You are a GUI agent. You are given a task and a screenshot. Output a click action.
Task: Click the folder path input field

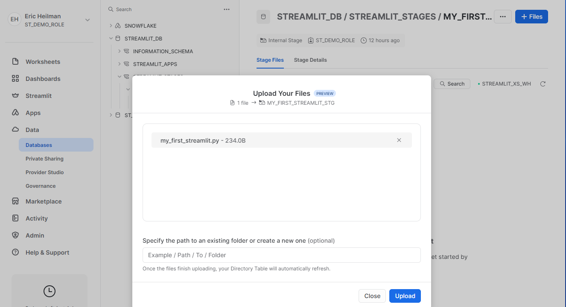point(281,255)
